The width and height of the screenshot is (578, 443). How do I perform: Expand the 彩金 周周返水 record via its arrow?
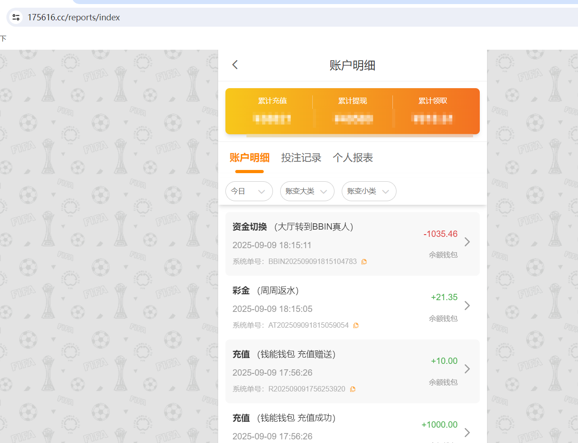pos(467,306)
